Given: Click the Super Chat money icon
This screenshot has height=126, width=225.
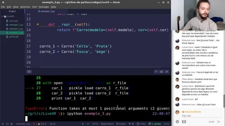Looking at the screenshot, I should [x=184, y=122].
